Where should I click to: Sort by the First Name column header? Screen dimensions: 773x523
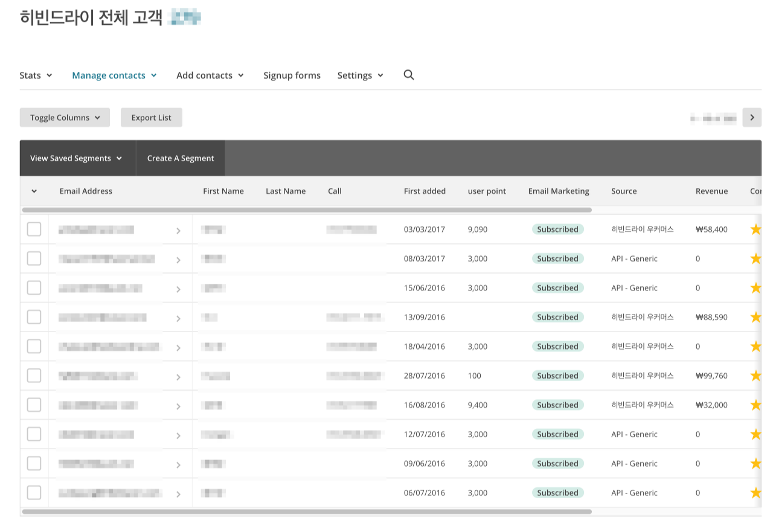[223, 191]
